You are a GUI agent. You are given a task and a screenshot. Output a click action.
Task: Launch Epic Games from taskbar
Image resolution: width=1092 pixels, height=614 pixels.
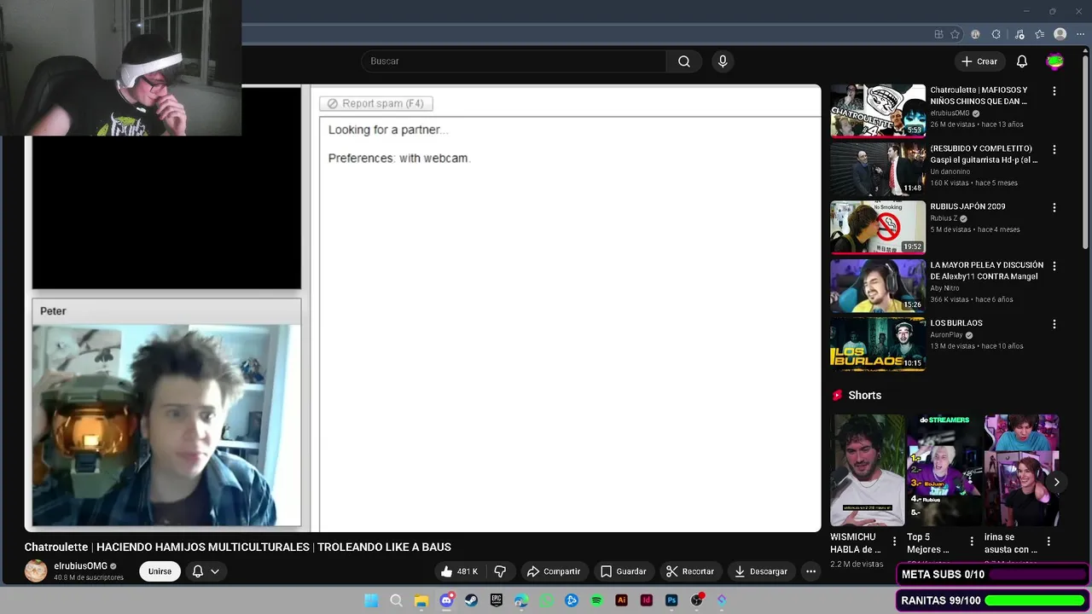(497, 600)
